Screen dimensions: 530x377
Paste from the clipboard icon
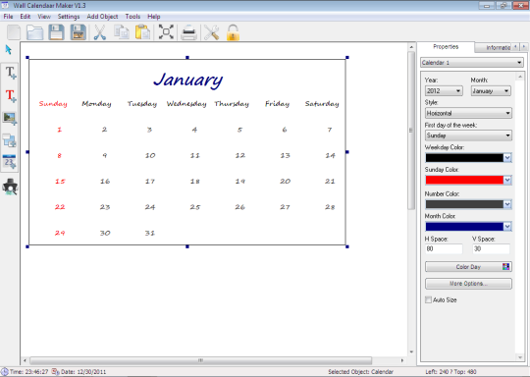pyautogui.click(x=142, y=32)
